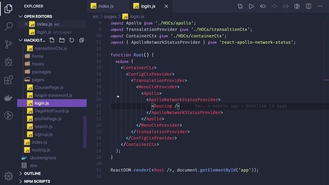Close the login.js editor tab
This screenshot has width=329, height=185.
click(166, 6)
